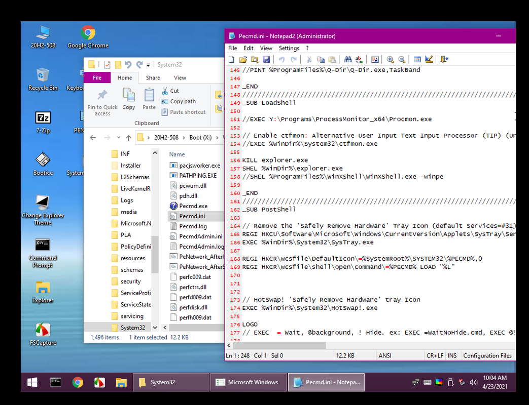Click the Undo arrow in Notepad2 toolbar
Screen dimensions: 529x405
coord(281,60)
